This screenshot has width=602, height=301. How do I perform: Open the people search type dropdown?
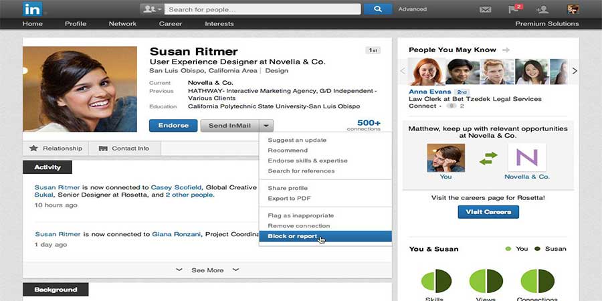tap(150, 9)
